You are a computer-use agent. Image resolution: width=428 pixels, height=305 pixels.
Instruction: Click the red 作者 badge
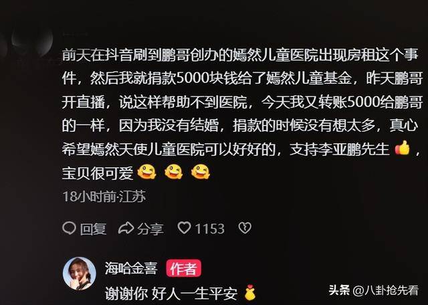click(x=184, y=269)
